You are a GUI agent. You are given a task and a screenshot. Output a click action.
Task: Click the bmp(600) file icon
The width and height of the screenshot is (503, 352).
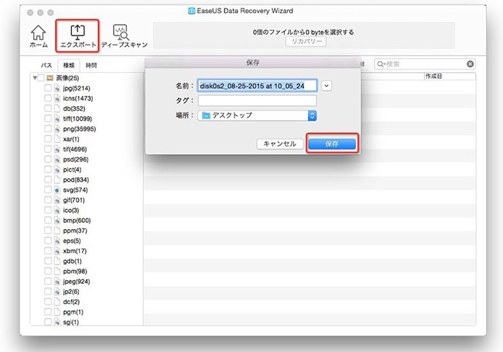[57, 220]
